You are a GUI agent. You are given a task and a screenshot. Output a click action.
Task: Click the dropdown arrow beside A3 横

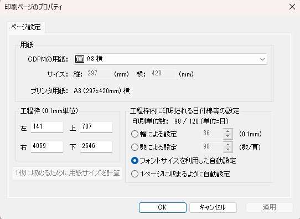coord(262,59)
